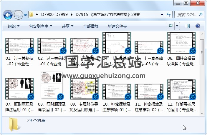Maximize the Explorer window

coord(186,3)
